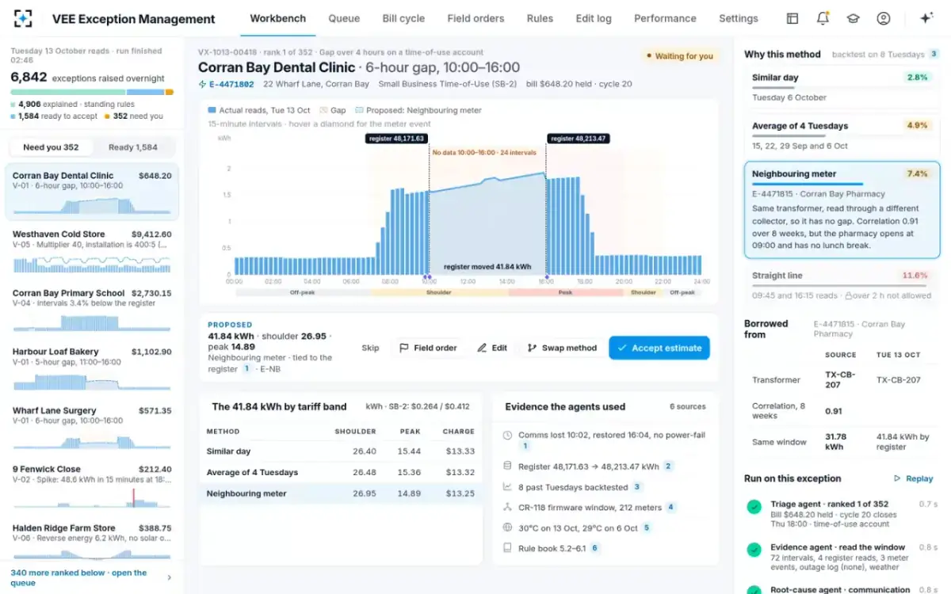Open the Performance tab

click(x=665, y=18)
